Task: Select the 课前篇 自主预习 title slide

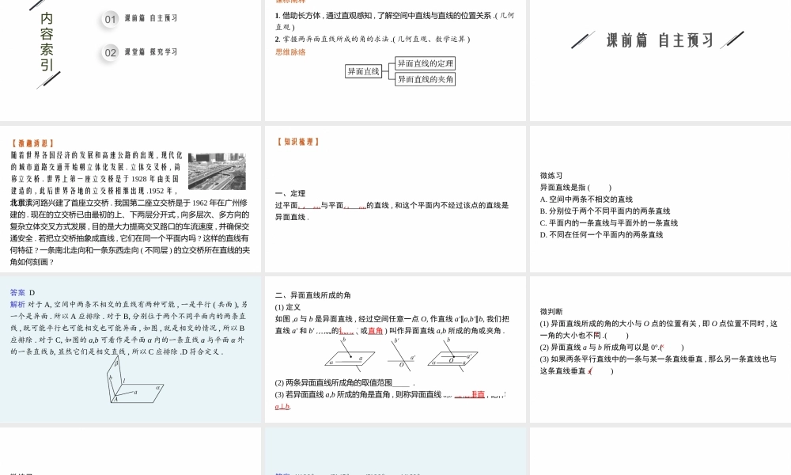Action: click(x=659, y=40)
